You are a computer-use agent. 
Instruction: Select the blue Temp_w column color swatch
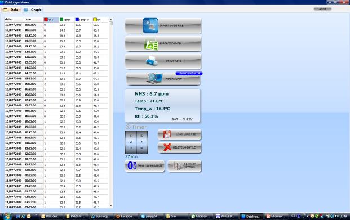[77, 20]
